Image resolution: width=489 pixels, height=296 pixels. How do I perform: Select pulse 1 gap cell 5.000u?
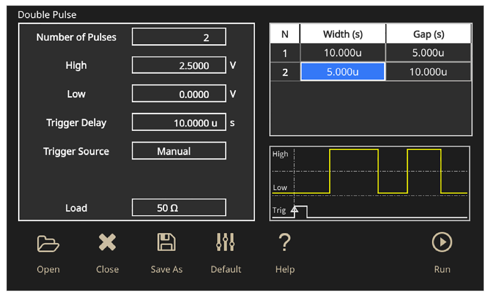click(428, 53)
